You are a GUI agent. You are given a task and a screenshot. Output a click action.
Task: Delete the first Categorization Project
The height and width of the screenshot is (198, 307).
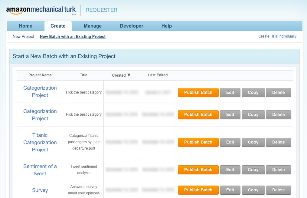(x=278, y=93)
